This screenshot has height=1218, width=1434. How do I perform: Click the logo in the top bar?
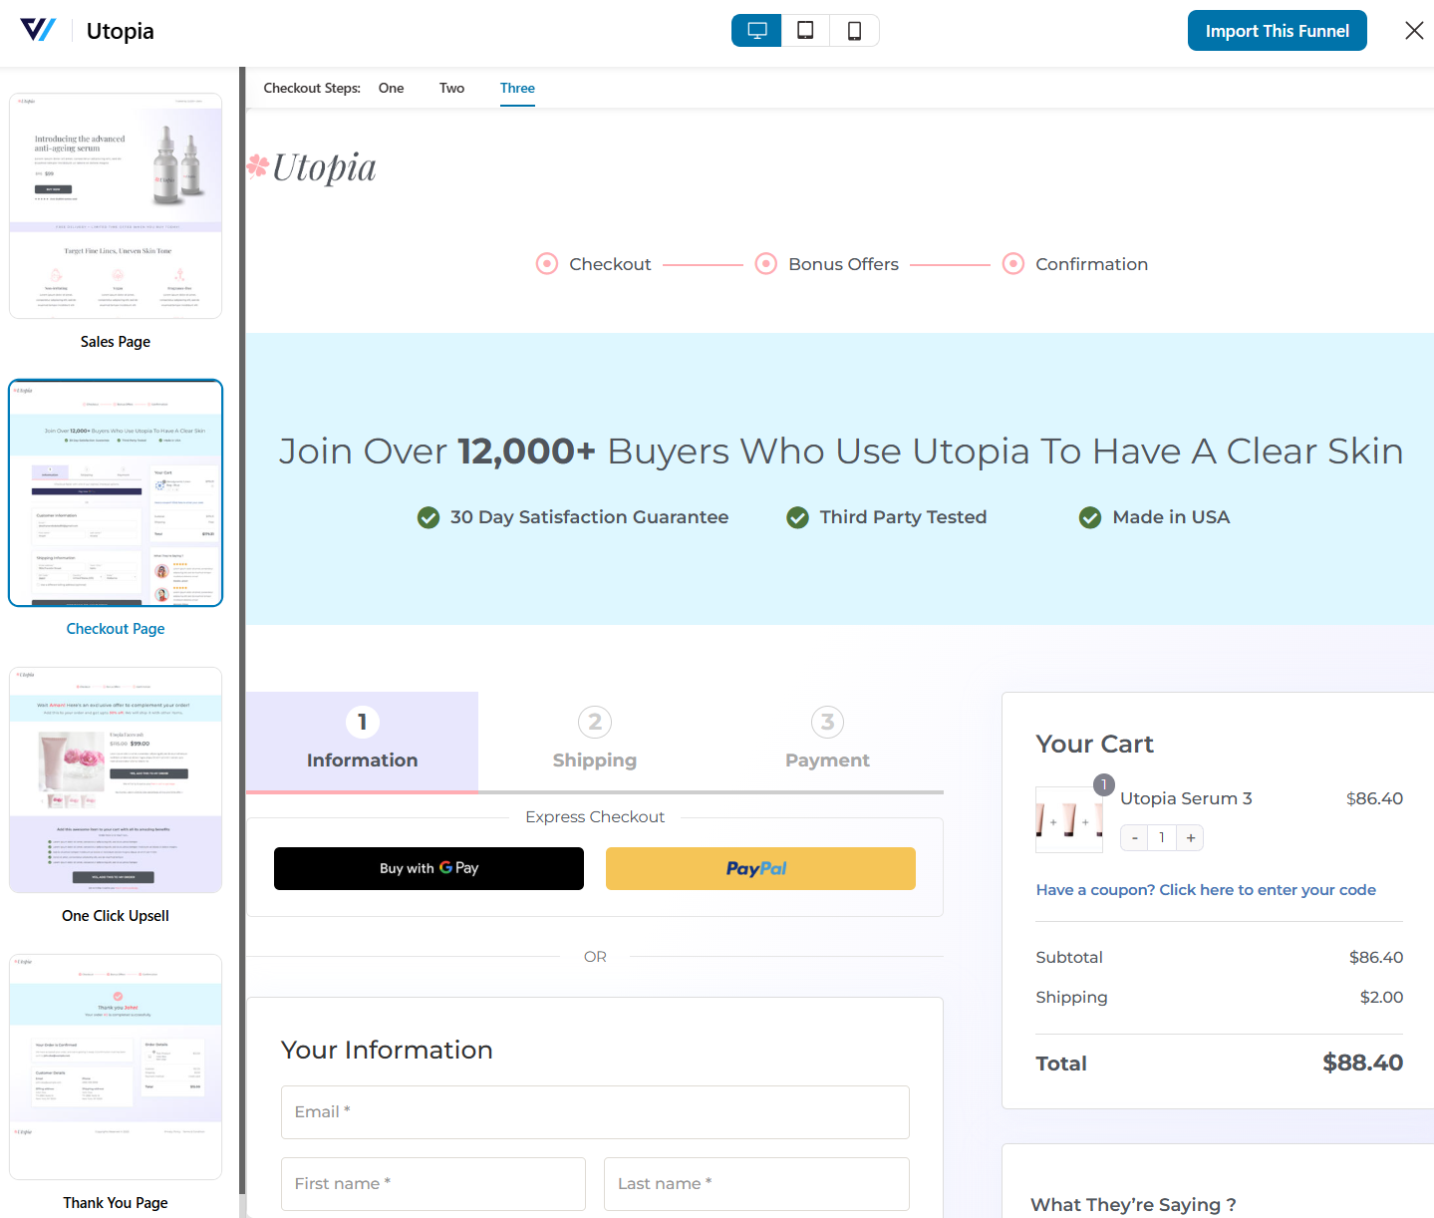pyautogui.click(x=38, y=30)
